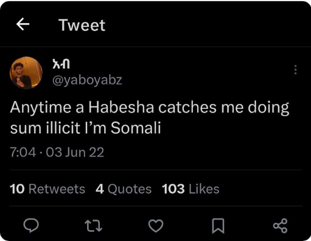Image resolution: width=311 pixels, height=241 pixels.
Task: Go back using the left arrow
Action: pos(23,24)
